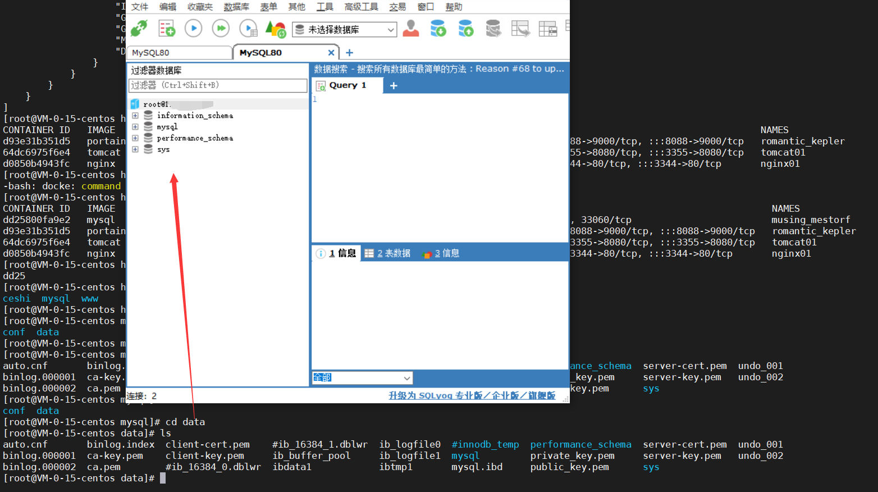Expand the information_schema database
The width and height of the screenshot is (878, 492).
[135, 115]
